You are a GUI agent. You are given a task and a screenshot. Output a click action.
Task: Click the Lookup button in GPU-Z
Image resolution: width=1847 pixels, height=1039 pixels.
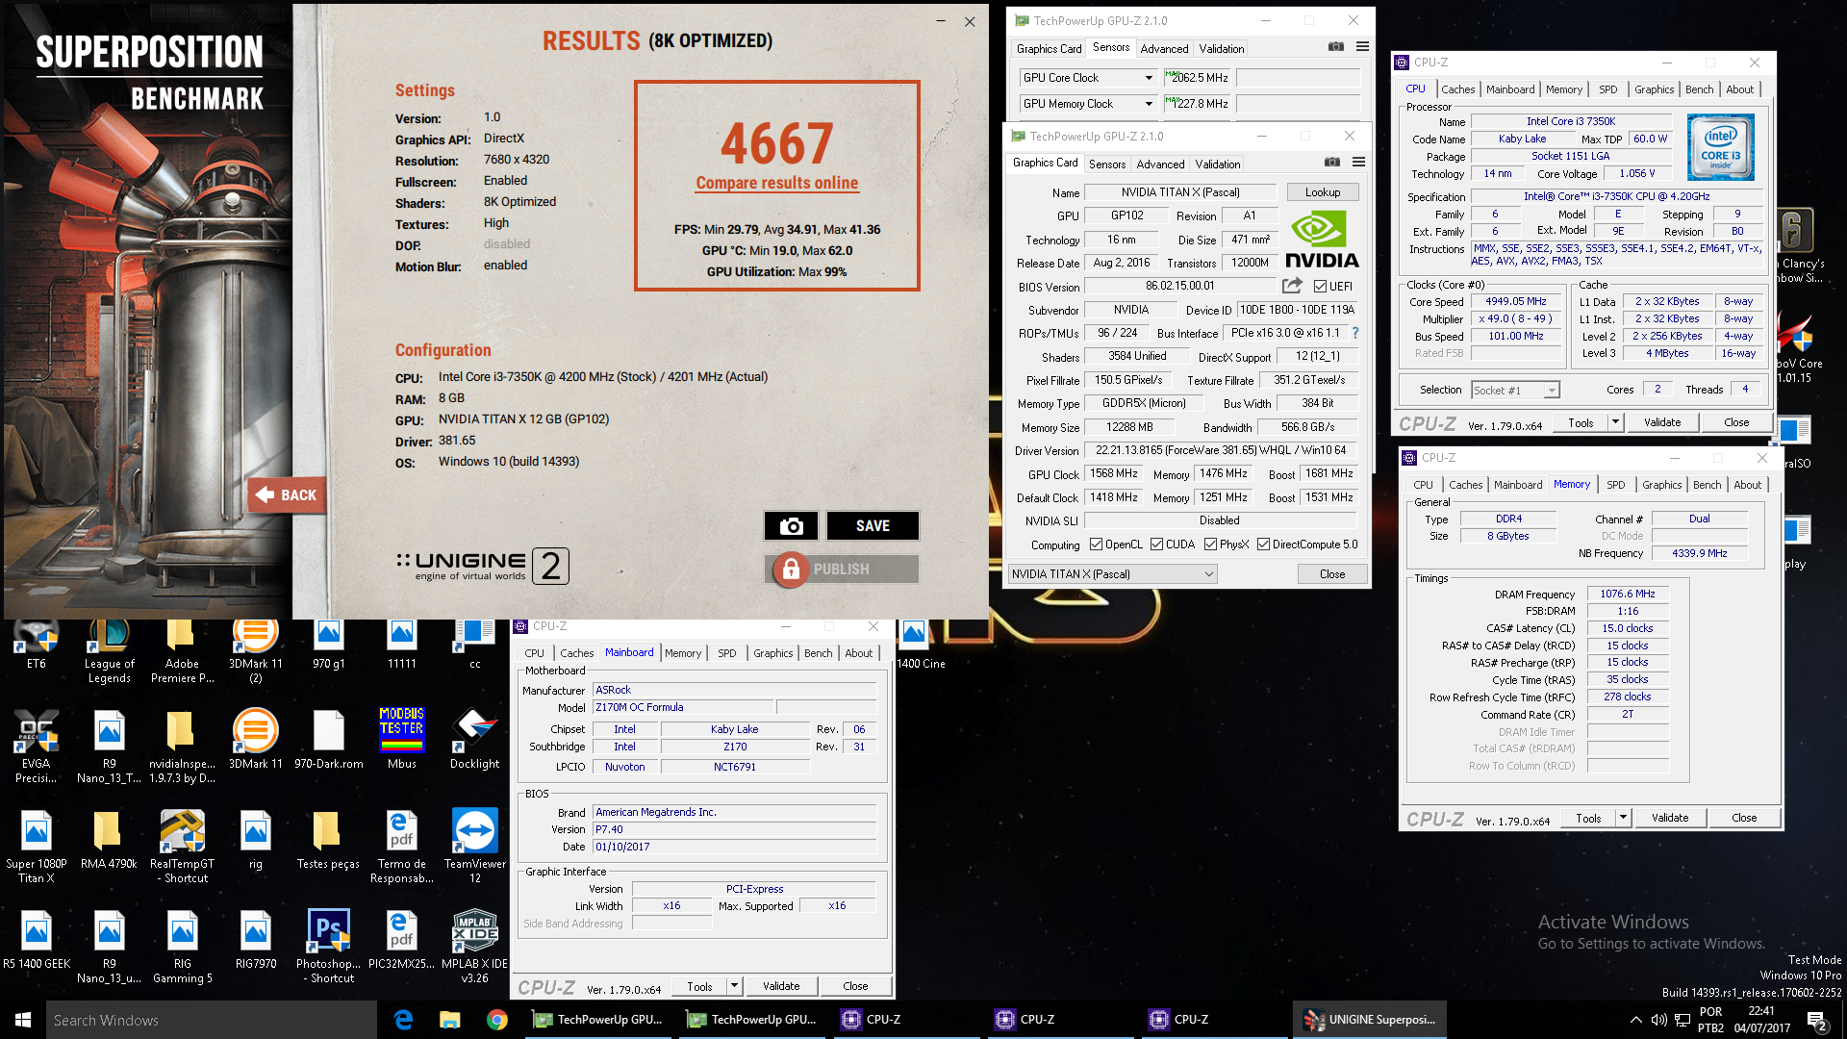(x=1323, y=192)
